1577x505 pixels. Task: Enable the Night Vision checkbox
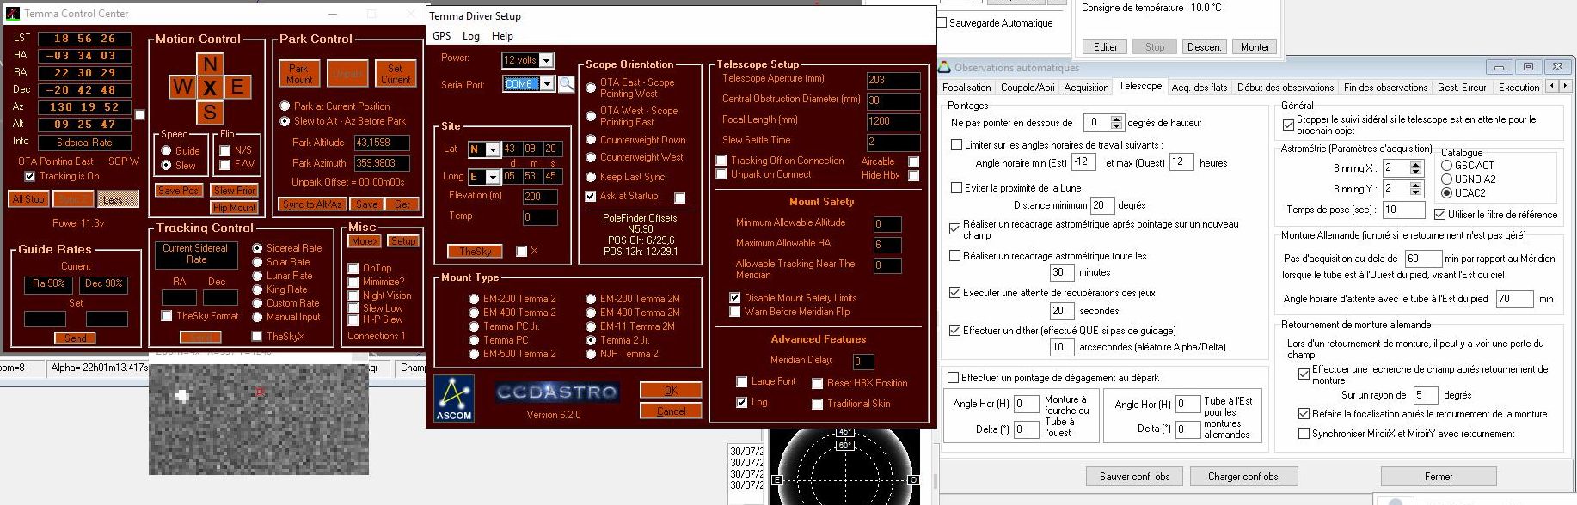pyautogui.click(x=353, y=295)
